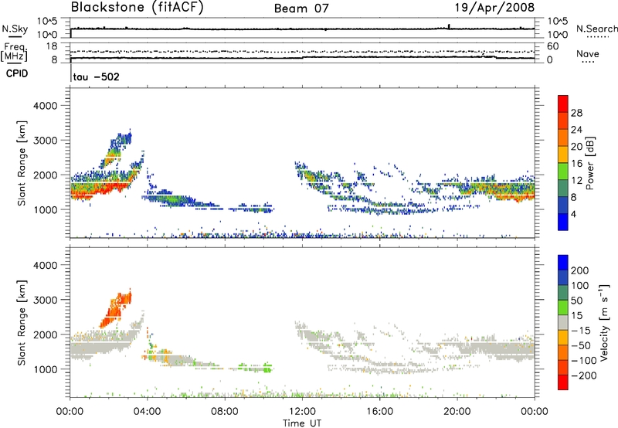The width and height of the screenshot is (618, 428).
Task: Click the 200 tick on velocity colorbar
Action: [580, 270]
